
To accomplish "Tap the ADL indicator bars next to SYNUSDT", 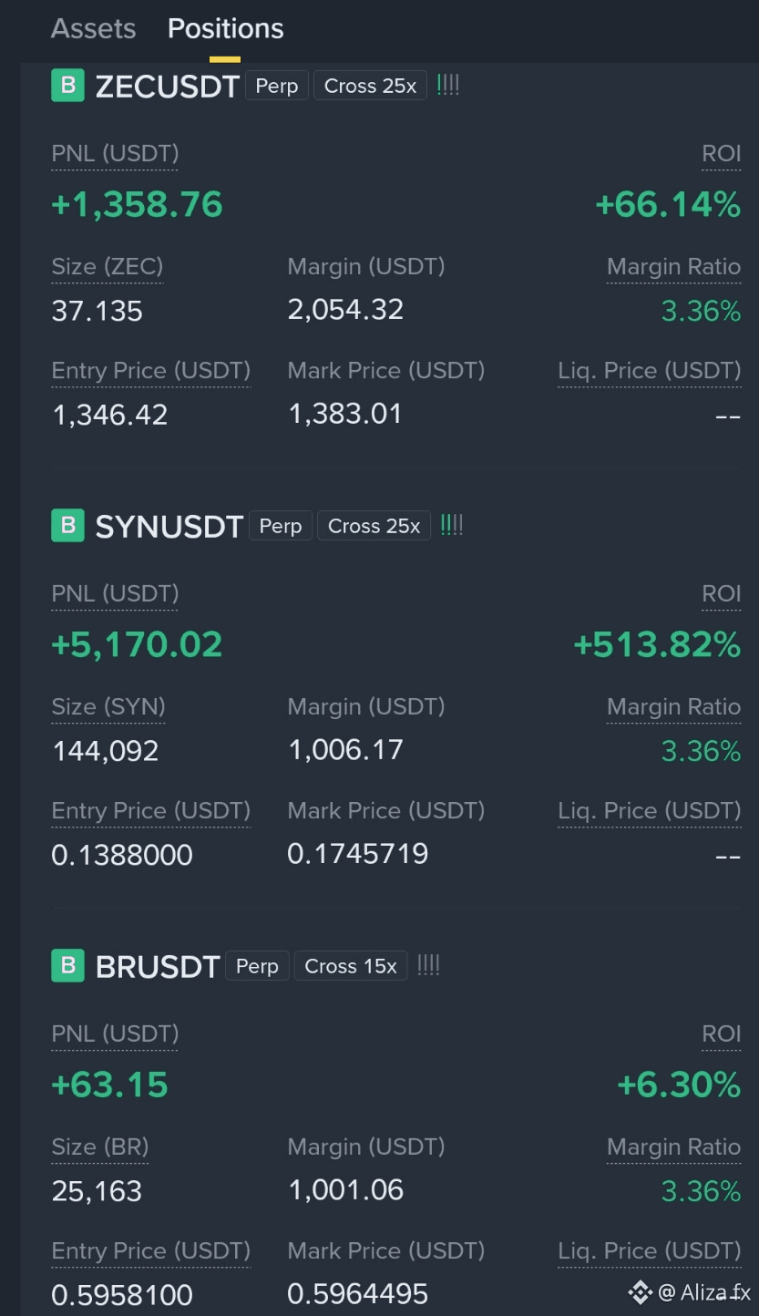I will 452,525.
